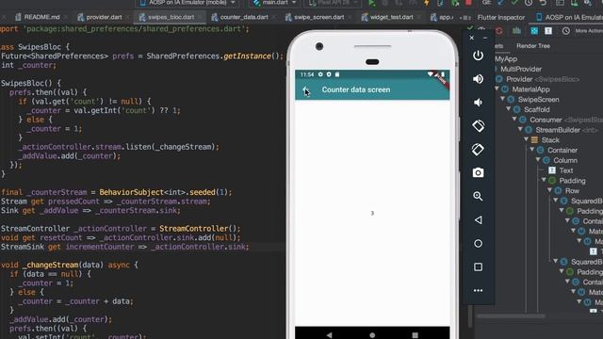
Task: Click the counter value 3 on phone screen
Action: click(372, 213)
